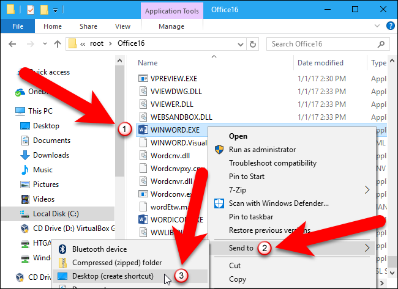Image resolution: width=398 pixels, height=289 pixels.
Task: Open the Quick Access Toolbar customize dropdown
Action: click(x=56, y=10)
